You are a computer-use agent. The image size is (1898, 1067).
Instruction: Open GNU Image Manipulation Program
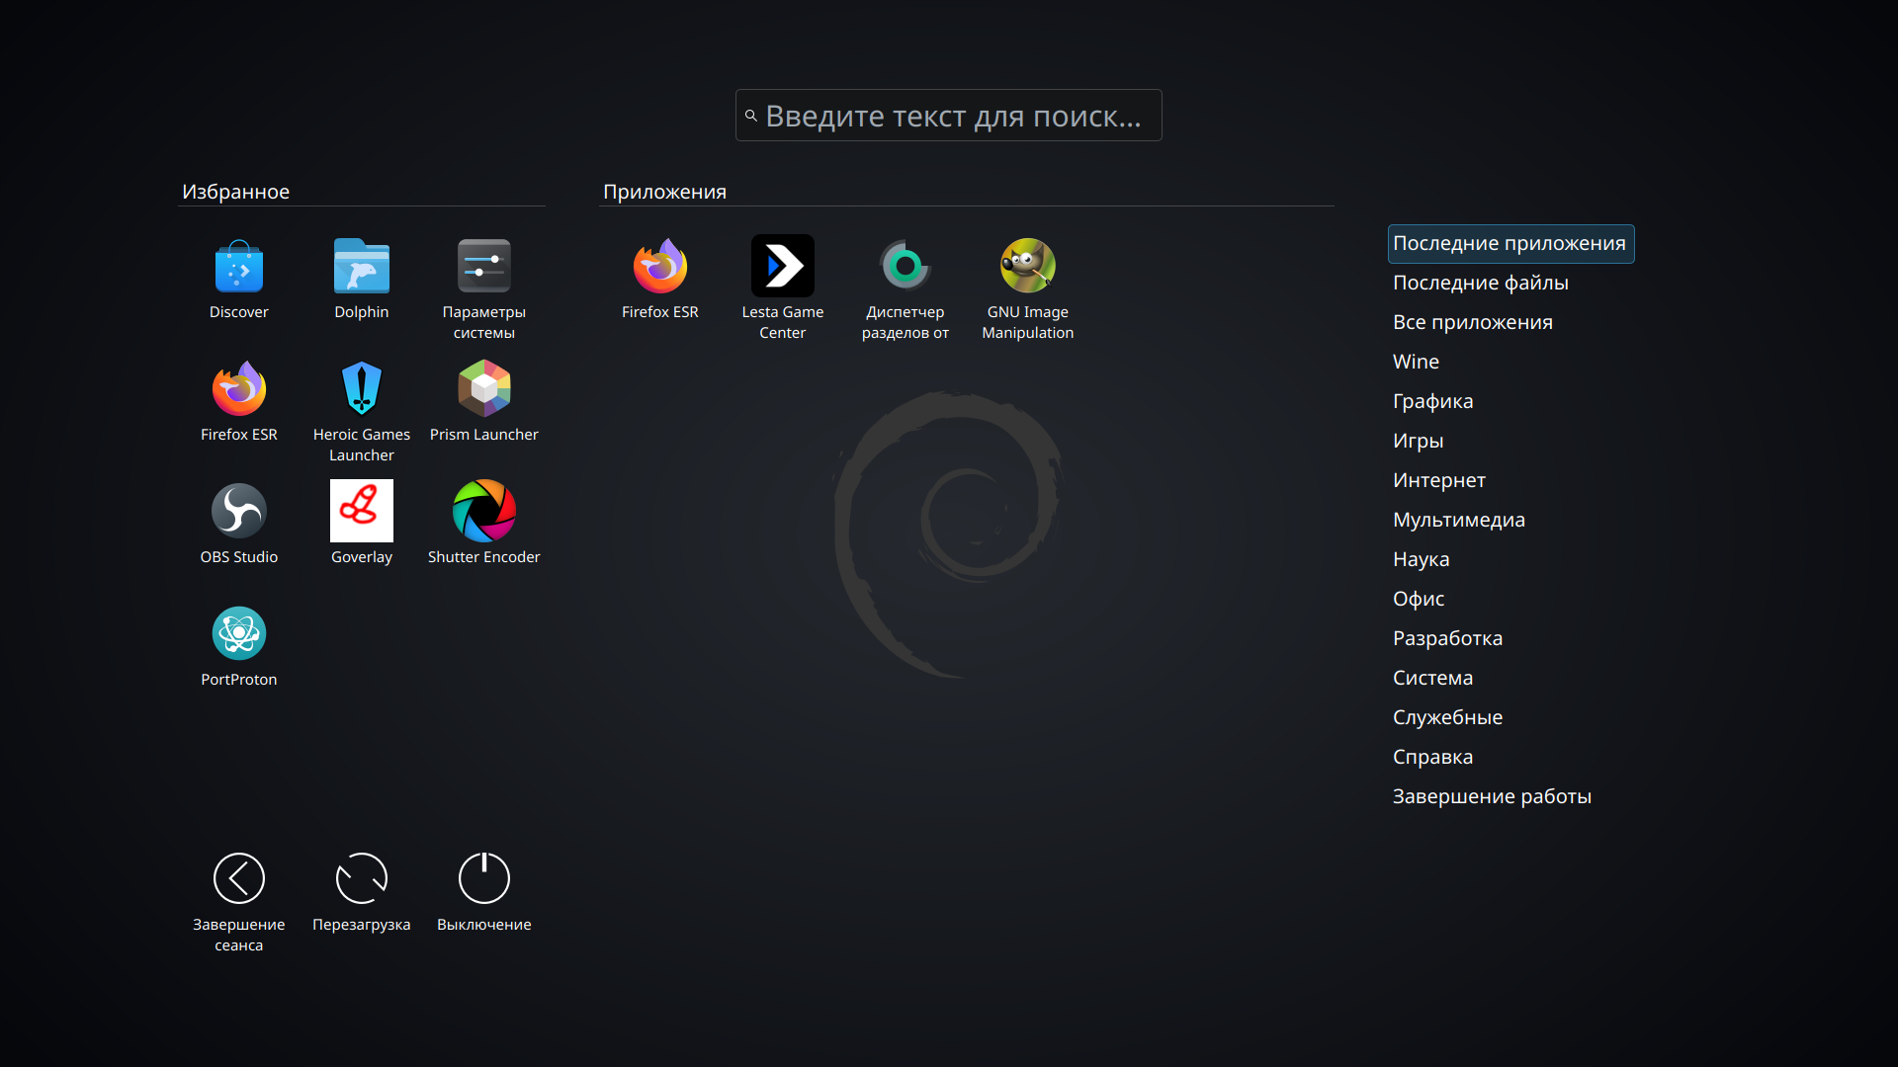(1028, 267)
